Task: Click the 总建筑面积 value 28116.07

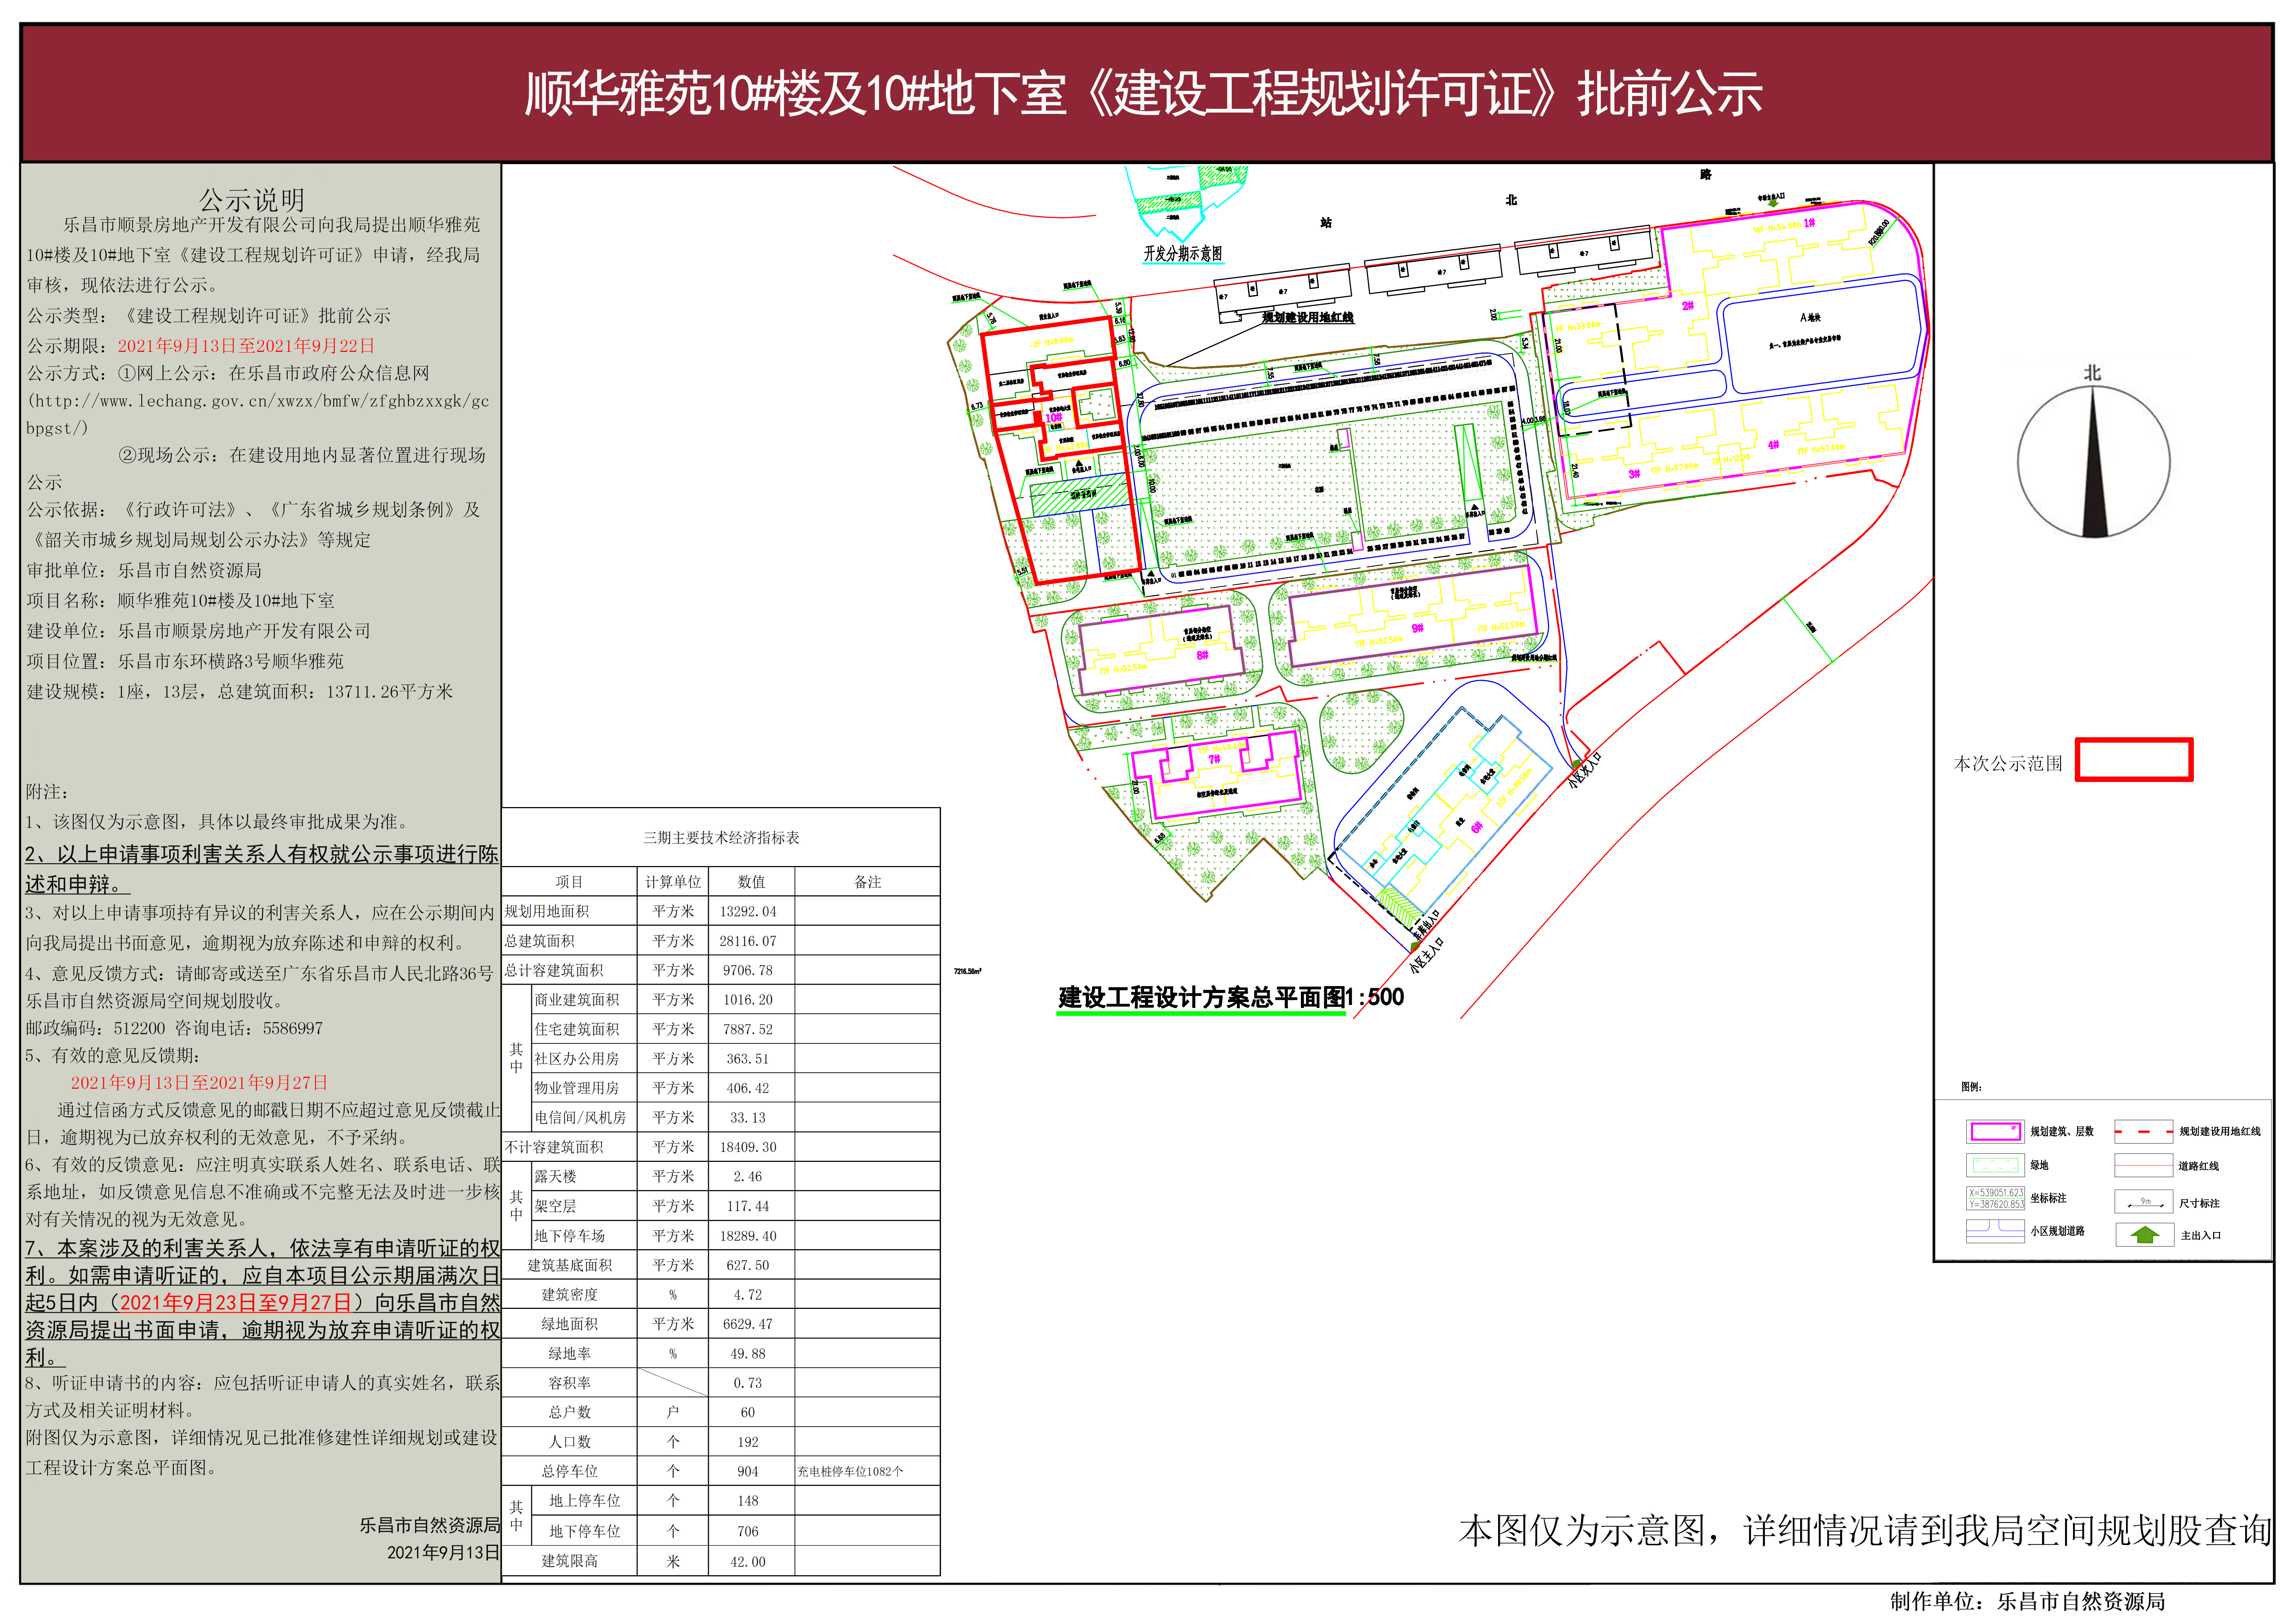Action: [748, 941]
